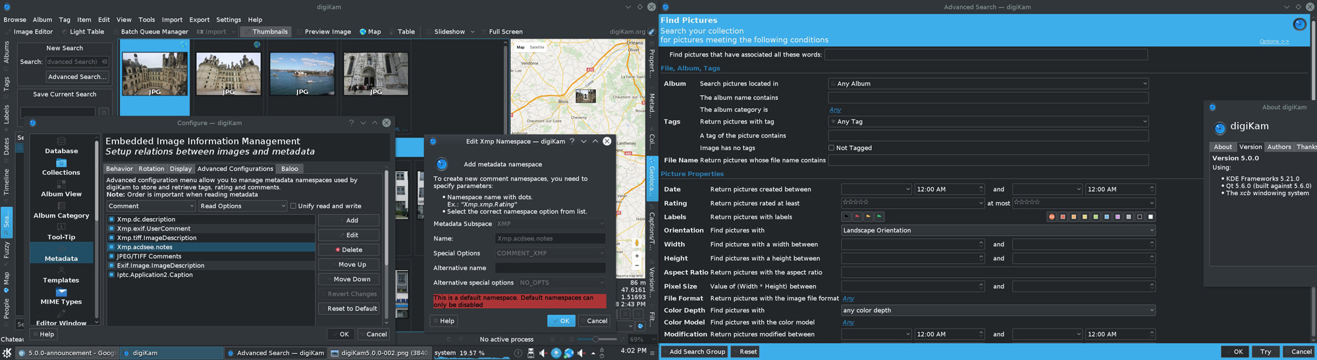Toggle the Xmp.dc.description namespace checkbox
Screen dimensions: 1317x360
coord(112,219)
